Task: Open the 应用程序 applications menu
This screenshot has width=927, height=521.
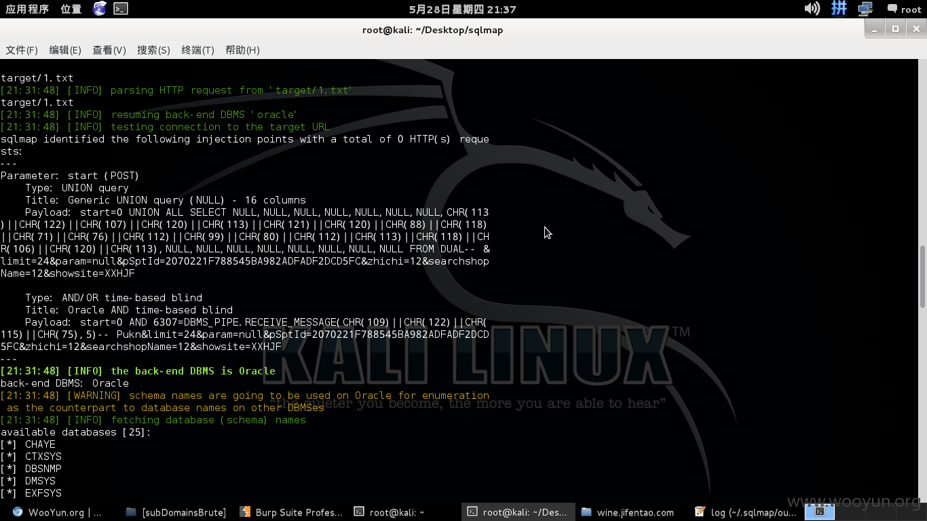Action: (27, 9)
